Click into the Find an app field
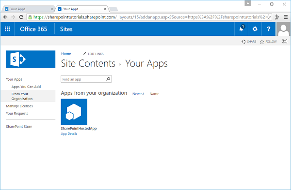 click(x=83, y=79)
